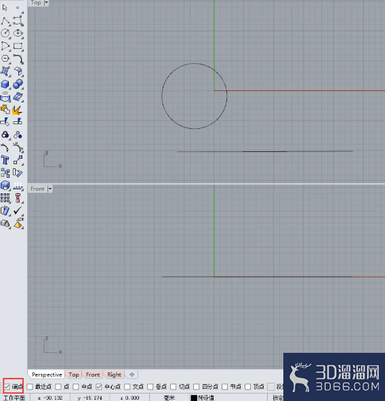385x401 pixels.
Task: Select the arc tool
Action: pyautogui.click(x=5, y=46)
